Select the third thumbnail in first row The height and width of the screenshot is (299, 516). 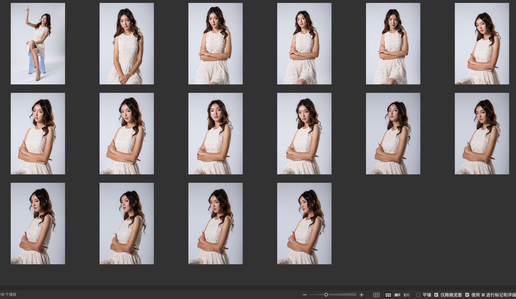[215, 44]
